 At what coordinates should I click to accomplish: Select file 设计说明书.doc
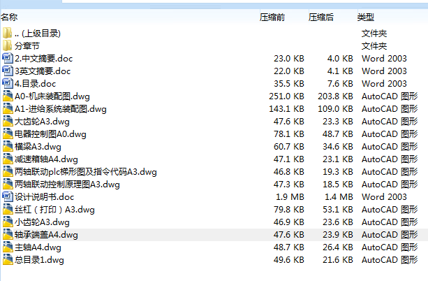coord(44,197)
